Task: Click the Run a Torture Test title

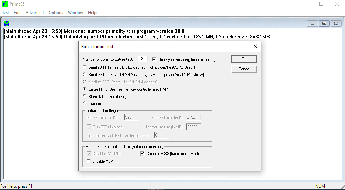Action: tap(97, 47)
